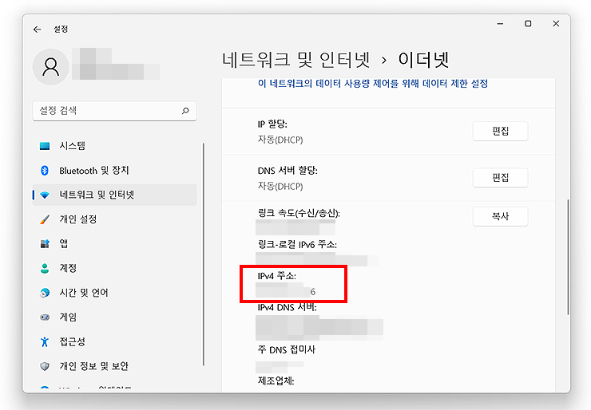Click the 접근성 accessibility icon

[45, 342]
